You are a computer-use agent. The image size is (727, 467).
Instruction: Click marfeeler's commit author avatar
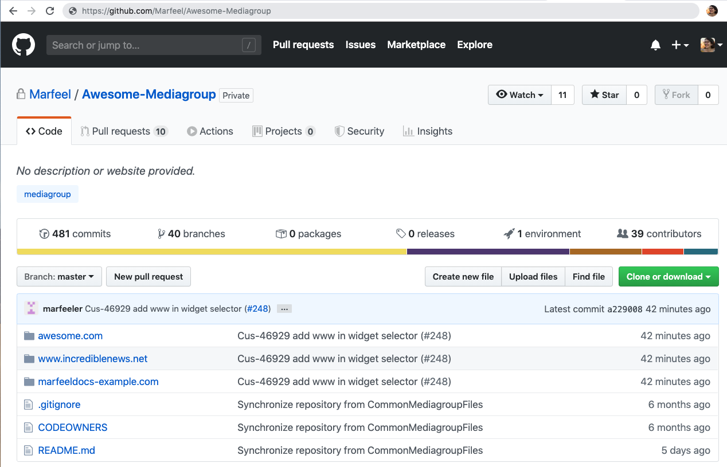[31, 308]
